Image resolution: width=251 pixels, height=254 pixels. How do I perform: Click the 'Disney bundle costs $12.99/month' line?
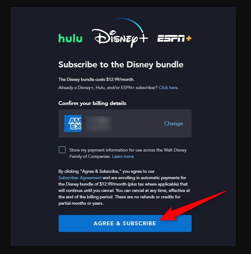pos(96,80)
